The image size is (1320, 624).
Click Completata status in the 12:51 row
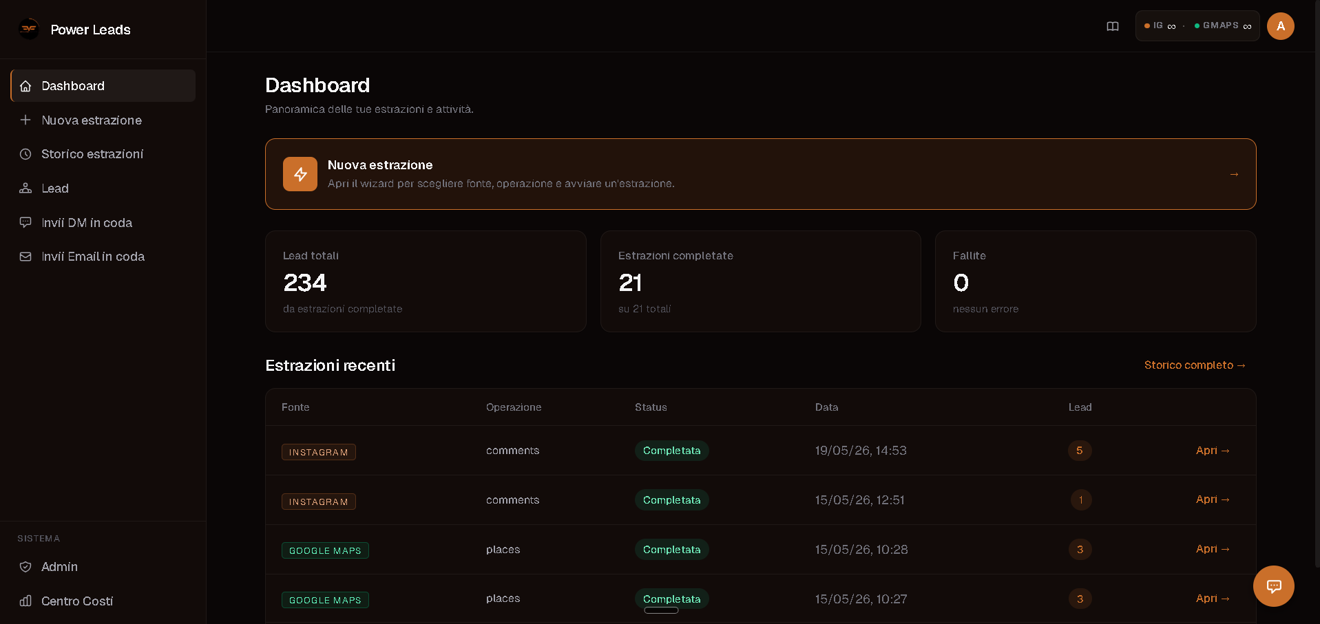pos(672,500)
